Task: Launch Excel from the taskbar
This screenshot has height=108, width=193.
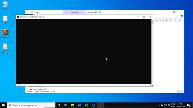Action: (87, 105)
